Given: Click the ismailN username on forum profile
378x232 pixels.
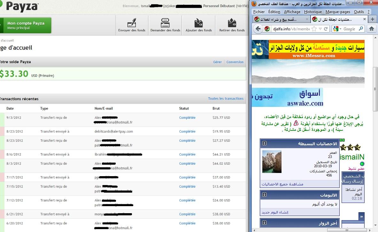Looking at the screenshot, I should tap(352, 157).
